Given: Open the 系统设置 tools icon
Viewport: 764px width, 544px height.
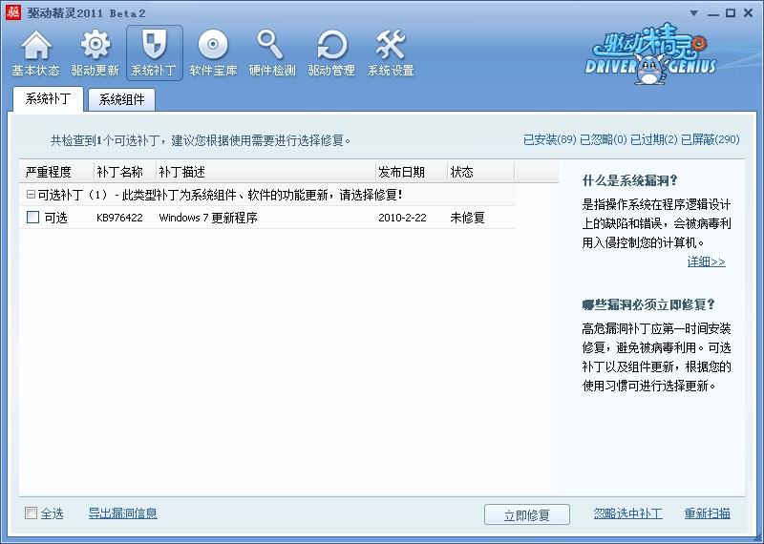Looking at the screenshot, I should (391, 53).
